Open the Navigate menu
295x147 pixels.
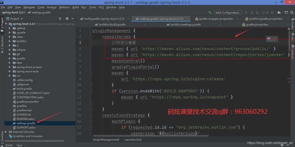point(29,7)
